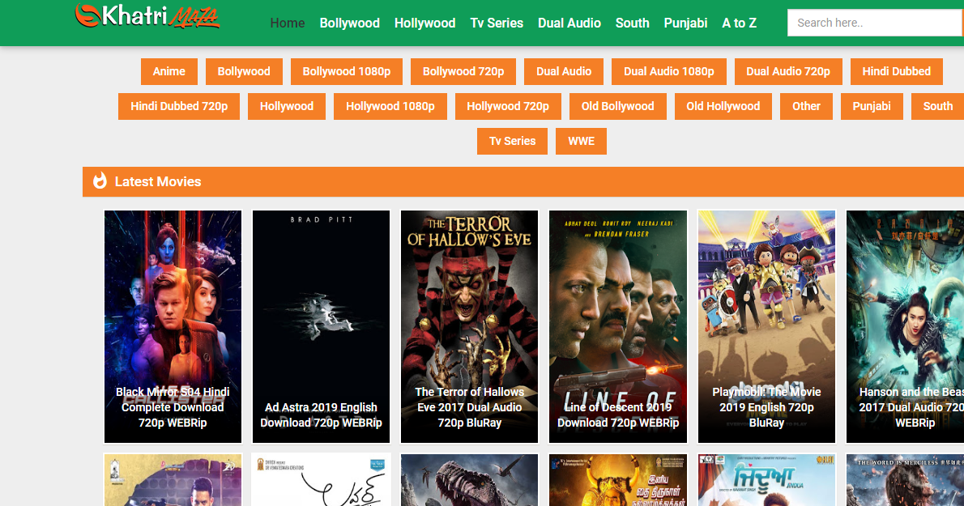964x506 pixels.
Task: Click the flame icon beside Latest Movies
Action: [x=100, y=181]
